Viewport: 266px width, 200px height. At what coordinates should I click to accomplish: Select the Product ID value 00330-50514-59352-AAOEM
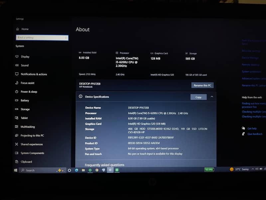point(144,143)
